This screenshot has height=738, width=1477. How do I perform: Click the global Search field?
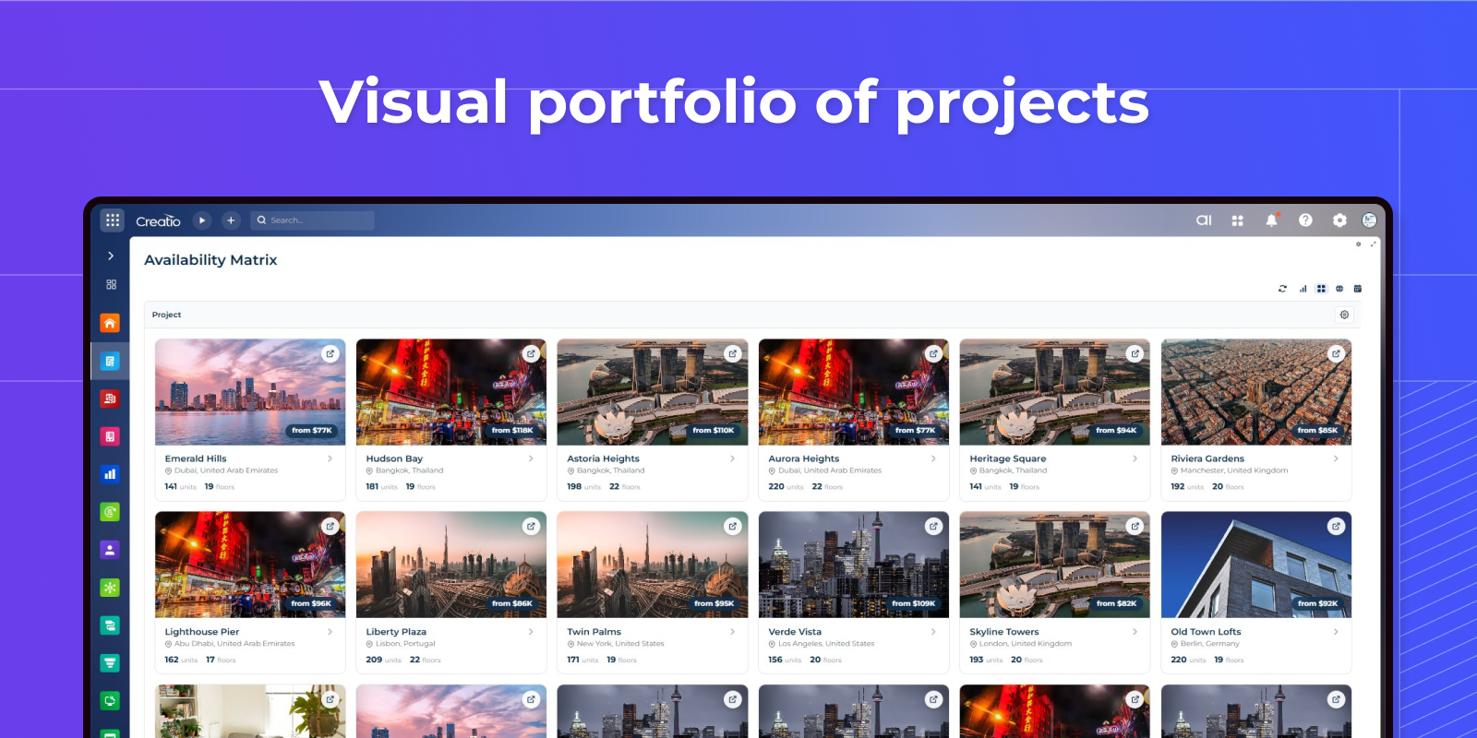312,220
